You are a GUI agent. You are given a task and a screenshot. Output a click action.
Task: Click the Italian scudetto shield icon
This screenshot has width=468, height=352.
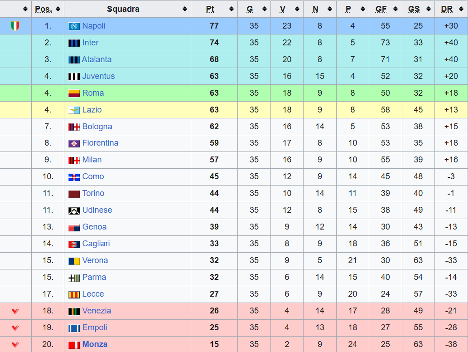point(15,26)
